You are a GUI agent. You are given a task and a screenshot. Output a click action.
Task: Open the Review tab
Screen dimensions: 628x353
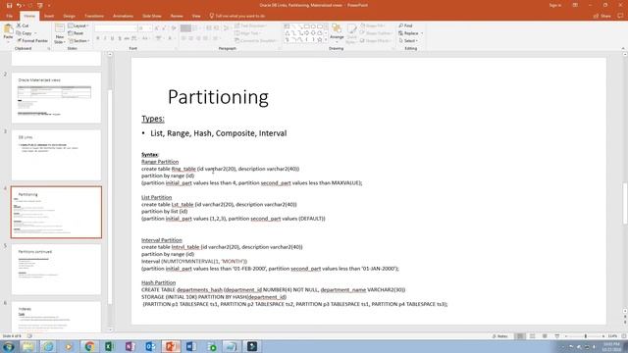point(177,16)
